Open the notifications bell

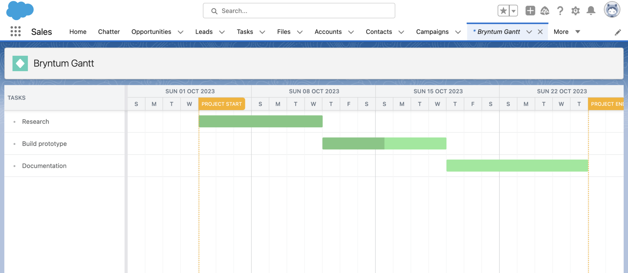591,11
